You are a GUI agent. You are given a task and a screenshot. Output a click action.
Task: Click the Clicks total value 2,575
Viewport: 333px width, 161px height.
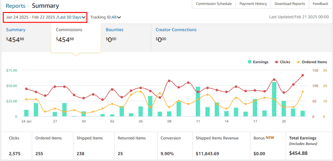15,154
